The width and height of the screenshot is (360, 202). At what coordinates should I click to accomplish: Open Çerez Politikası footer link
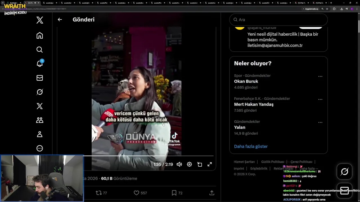301,162
